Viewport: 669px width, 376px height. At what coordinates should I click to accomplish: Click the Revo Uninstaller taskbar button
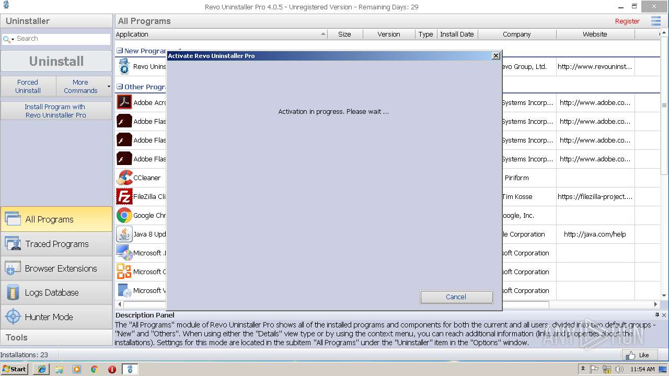click(130, 369)
